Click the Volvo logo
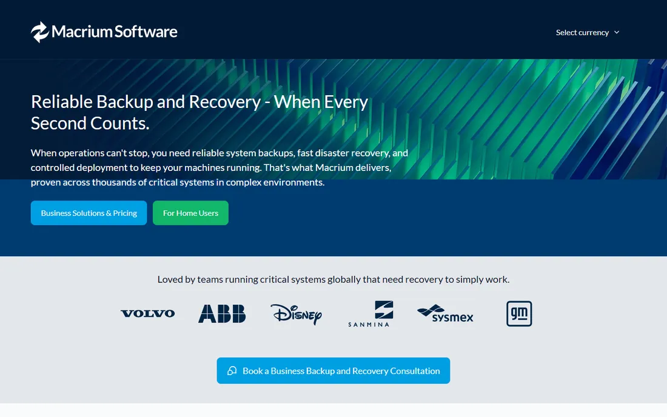Image resolution: width=667 pixels, height=417 pixels. tap(147, 314)
